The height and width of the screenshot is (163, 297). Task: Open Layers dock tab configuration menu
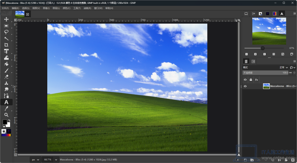click(294, 61)
